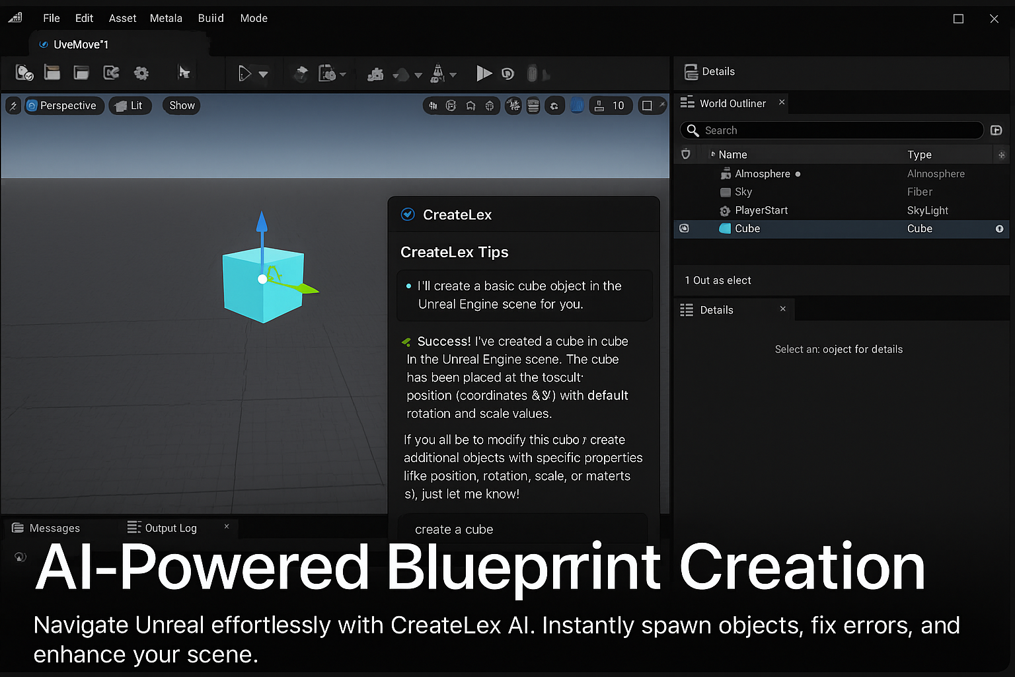Click the maximize viewport square icon
The height and width of the screenshot is (677, 1015).
pos(647,106)
